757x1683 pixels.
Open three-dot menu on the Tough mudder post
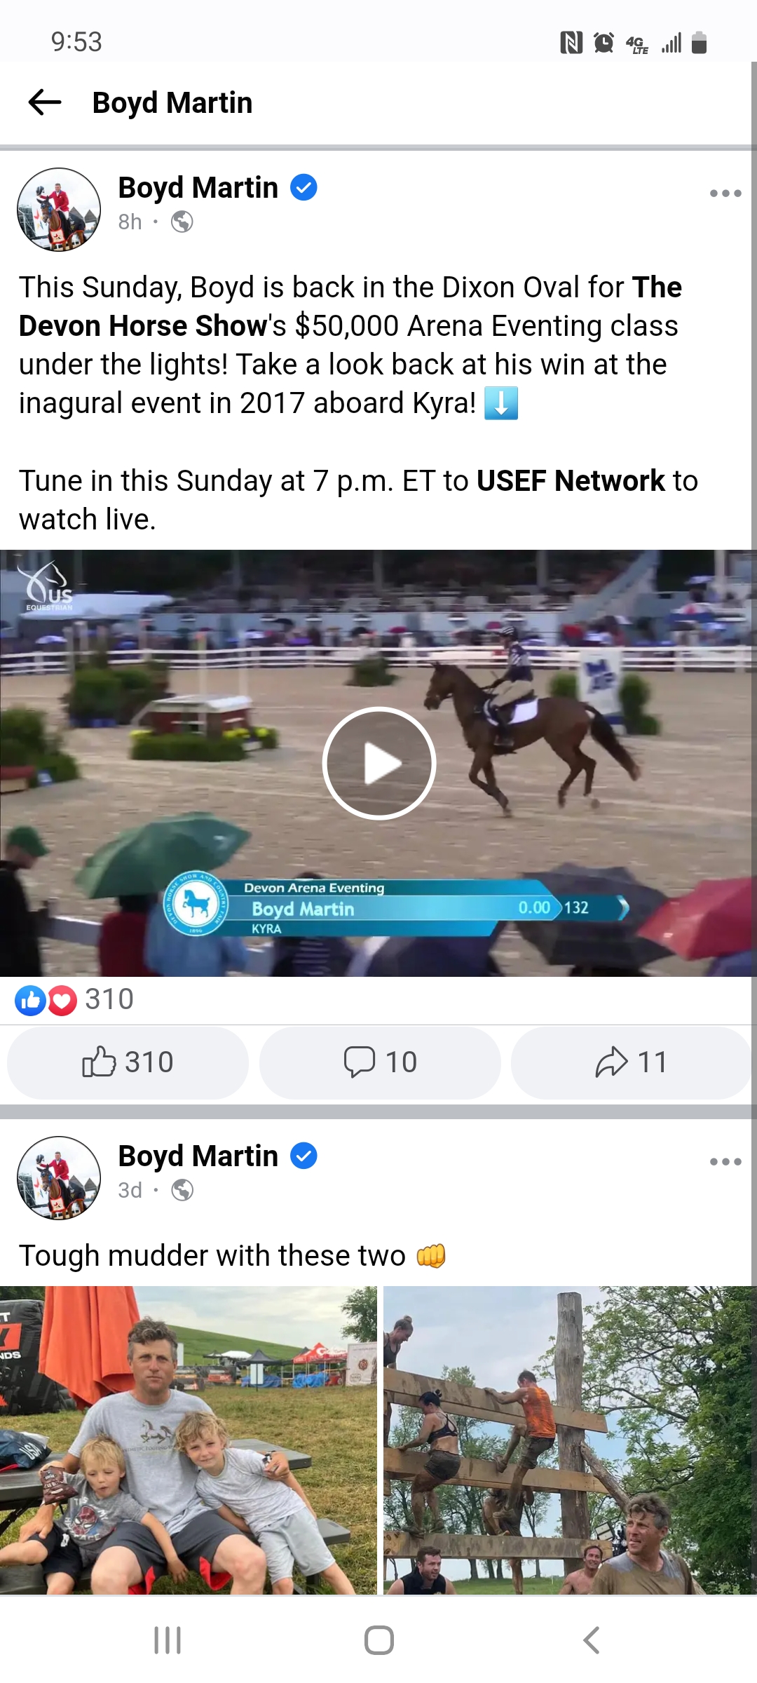click(725, 1161)
